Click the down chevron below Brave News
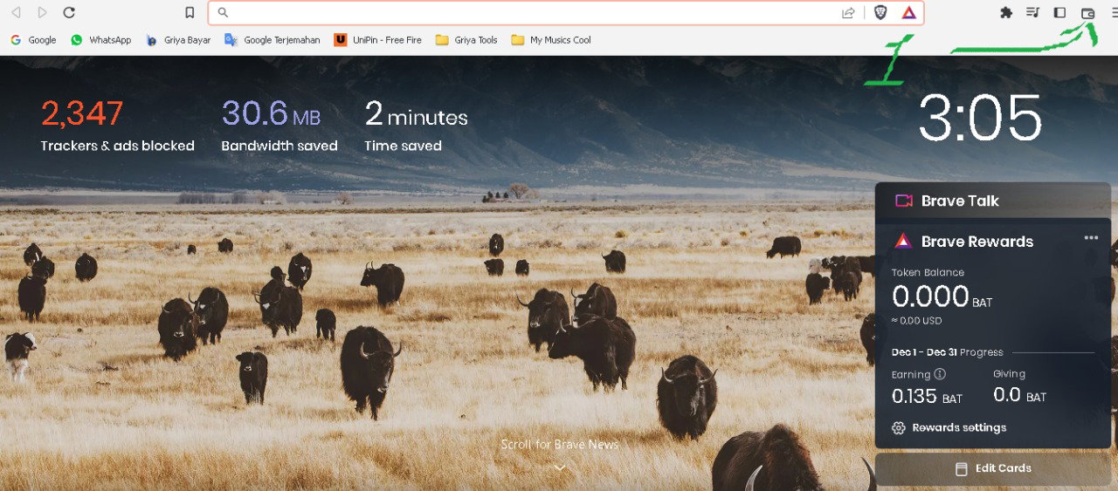This screenshot has height=491, width=1118. pyautogui.click(x=560, y=467)
